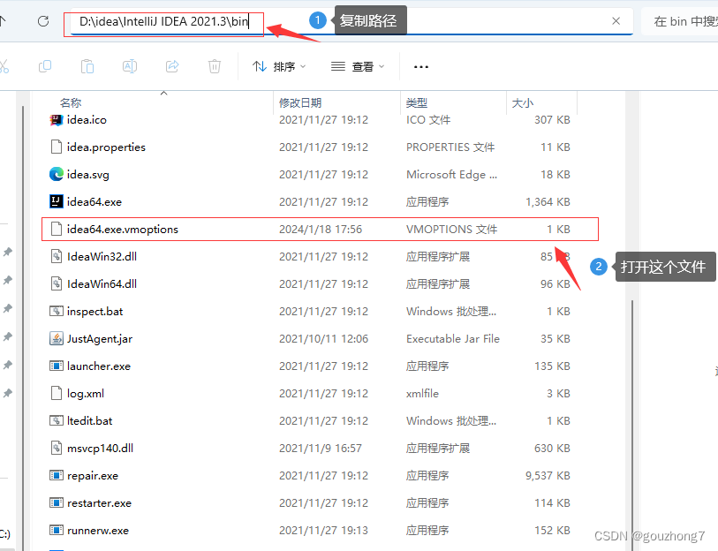The height and width of the screenshot is (551, 718).
Task: Click the Paste toolbar icon
Action: [x=87, y=67]
